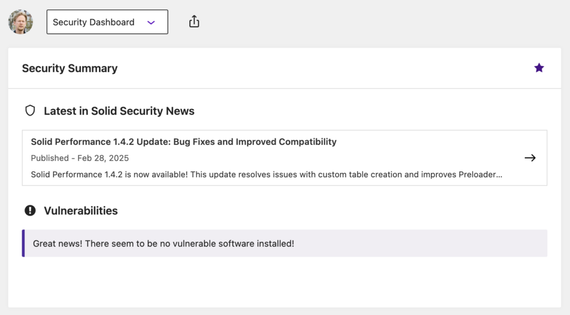Click the word 'Preloader' in news excerpt

[479, 174]
